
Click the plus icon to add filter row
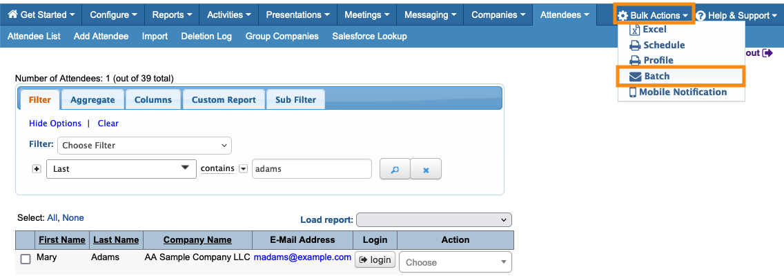tap(37, 169)
